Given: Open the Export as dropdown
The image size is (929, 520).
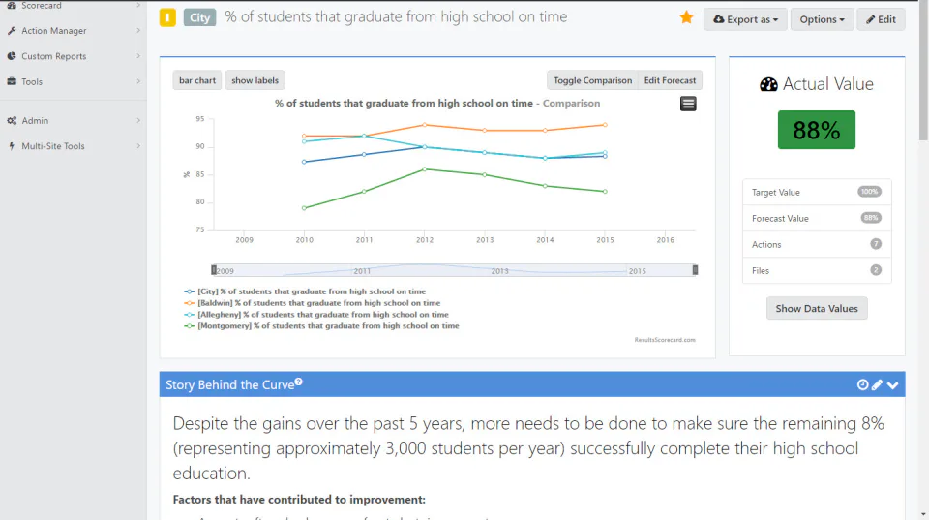Looking at the screenshot, I should [x=745, y=19].
